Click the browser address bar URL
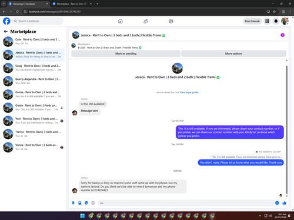The image size is (294, 220). [55, 12]
